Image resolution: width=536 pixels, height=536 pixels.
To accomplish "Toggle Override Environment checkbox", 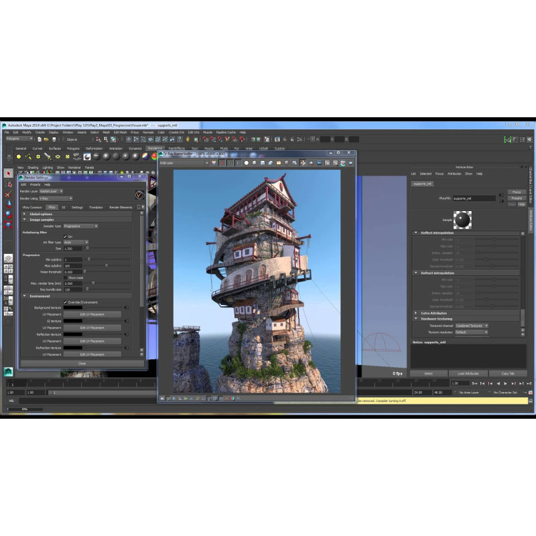I will pos(65,302).
